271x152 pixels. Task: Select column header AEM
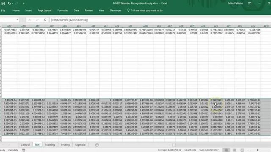[x=146, y=26]
